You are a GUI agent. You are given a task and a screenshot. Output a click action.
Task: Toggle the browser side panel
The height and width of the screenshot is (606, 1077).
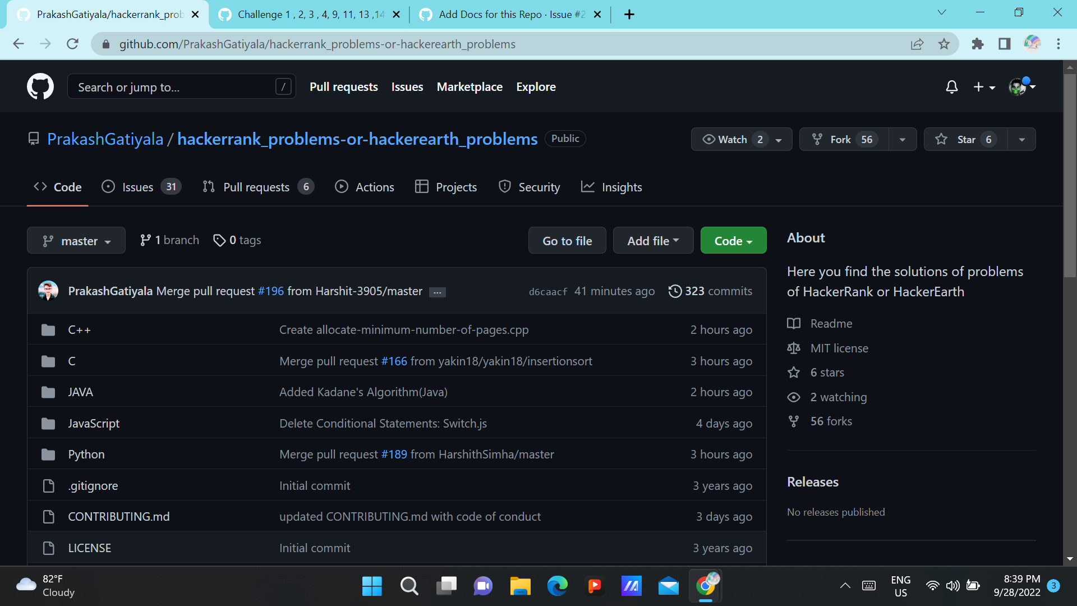coord(1005,44)
